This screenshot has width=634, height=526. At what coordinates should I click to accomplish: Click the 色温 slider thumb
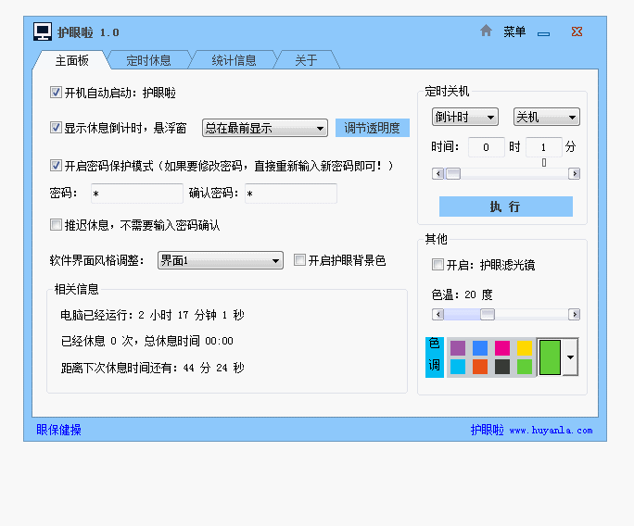pos(488,314)
